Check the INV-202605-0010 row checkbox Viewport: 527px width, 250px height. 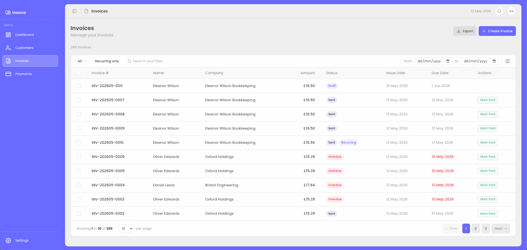79,143
